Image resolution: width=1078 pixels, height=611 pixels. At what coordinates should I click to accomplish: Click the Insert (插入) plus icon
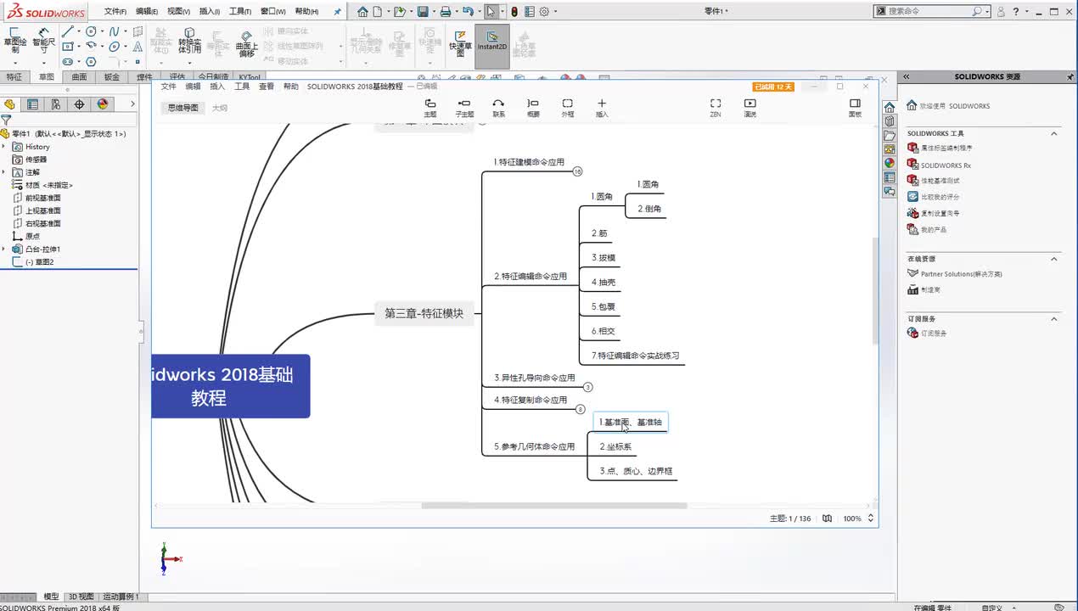tap(602, 108)
